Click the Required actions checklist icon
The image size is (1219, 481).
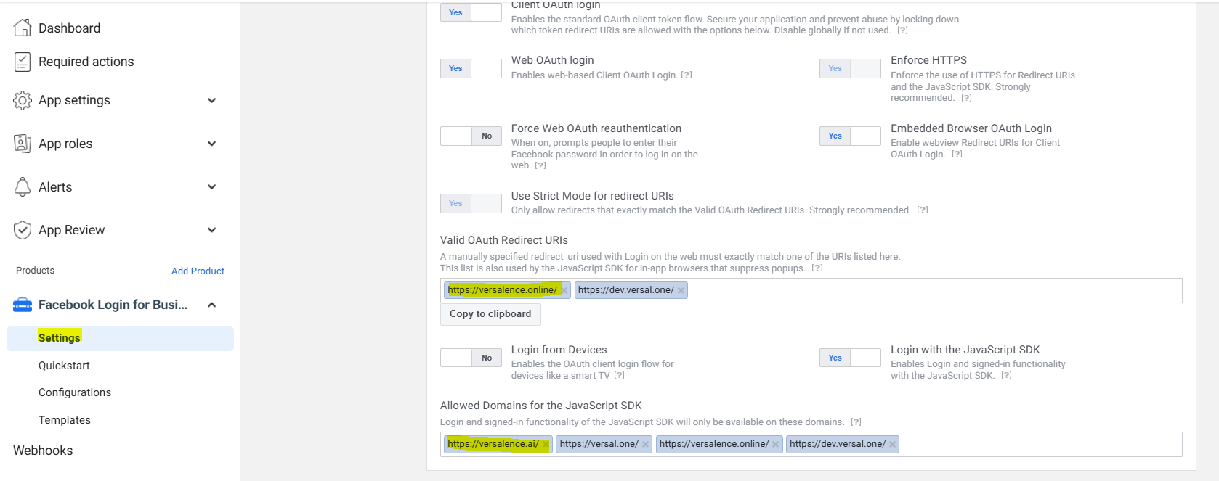pos(23,62)
